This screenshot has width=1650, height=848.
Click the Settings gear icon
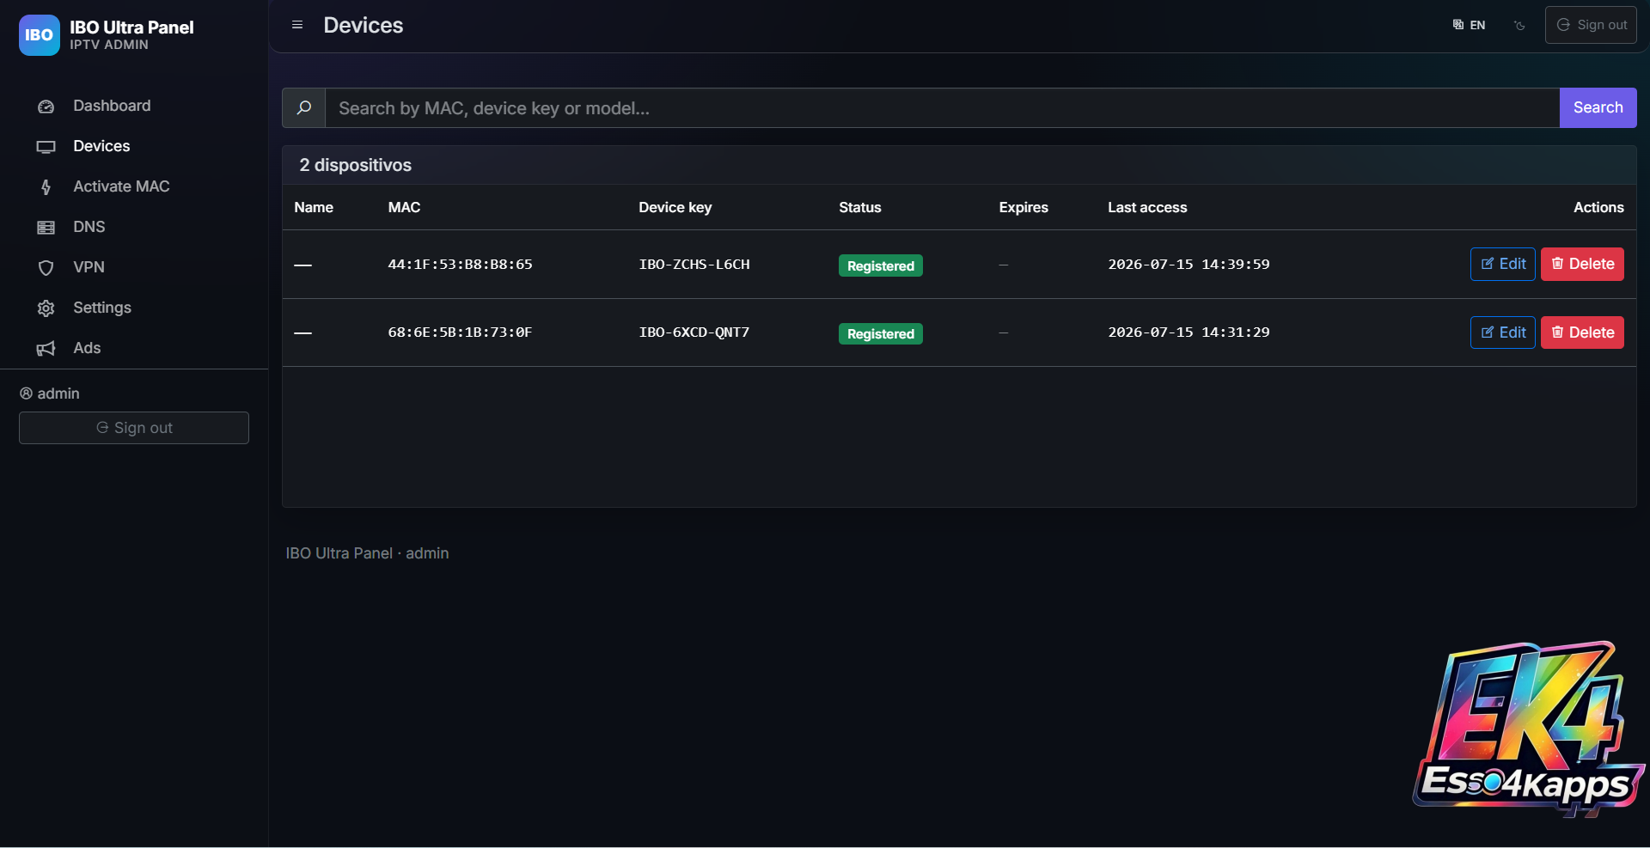coord(46,308)
